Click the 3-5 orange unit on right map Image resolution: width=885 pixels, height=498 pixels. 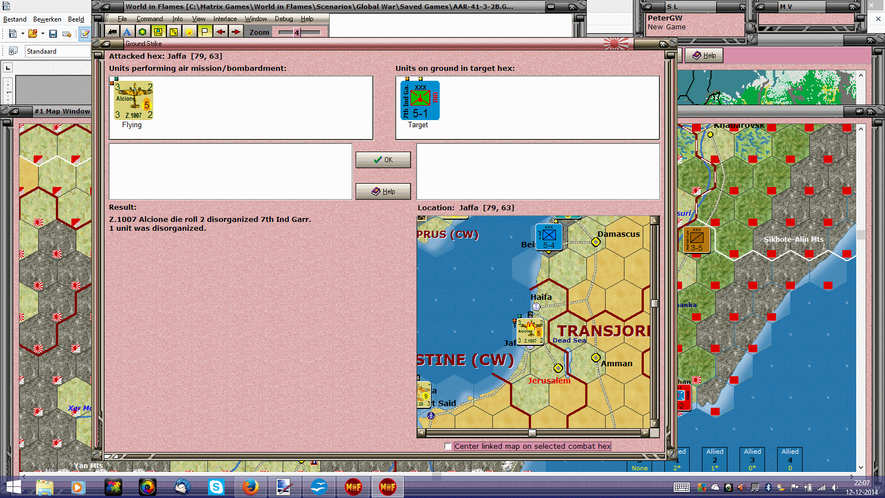click(696, 240)
